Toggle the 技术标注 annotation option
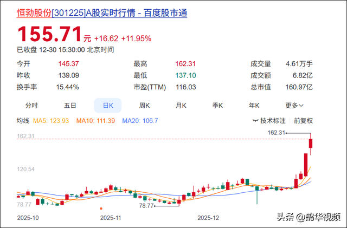Image resolution: width=347 pixels, height=228 pixels. (269, 121)
